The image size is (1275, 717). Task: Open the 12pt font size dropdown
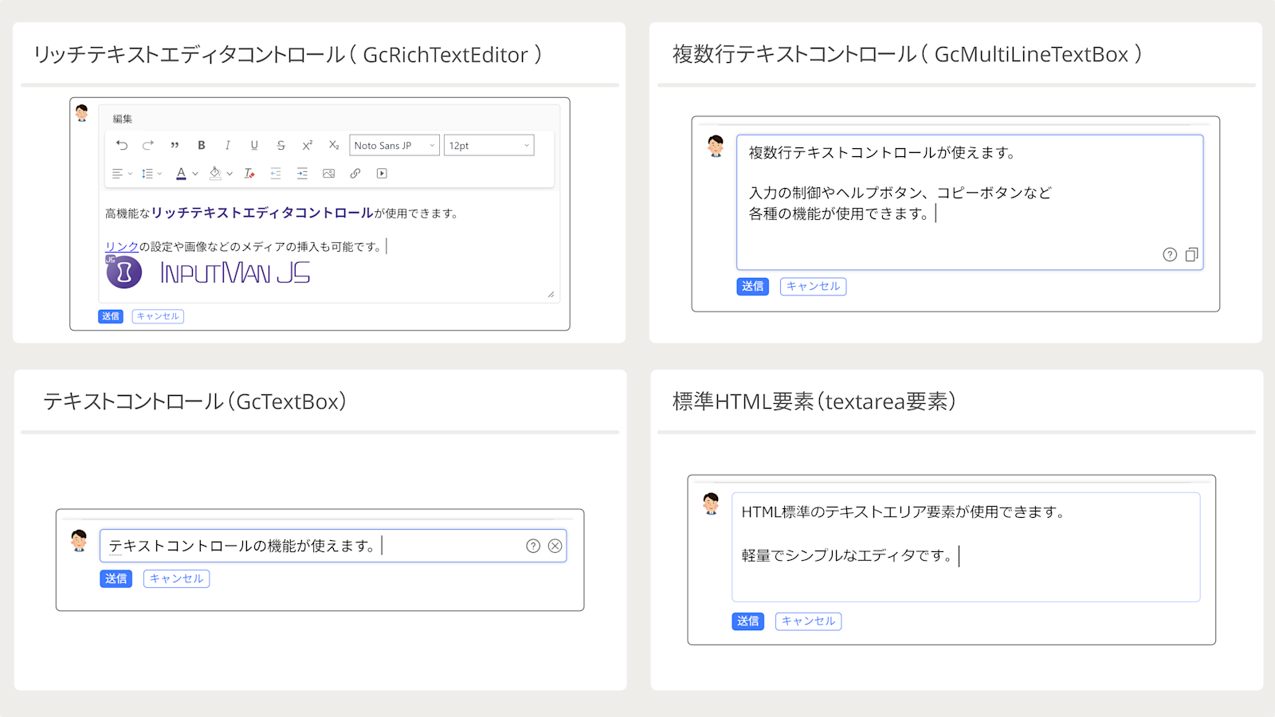[x=488, y=145]
